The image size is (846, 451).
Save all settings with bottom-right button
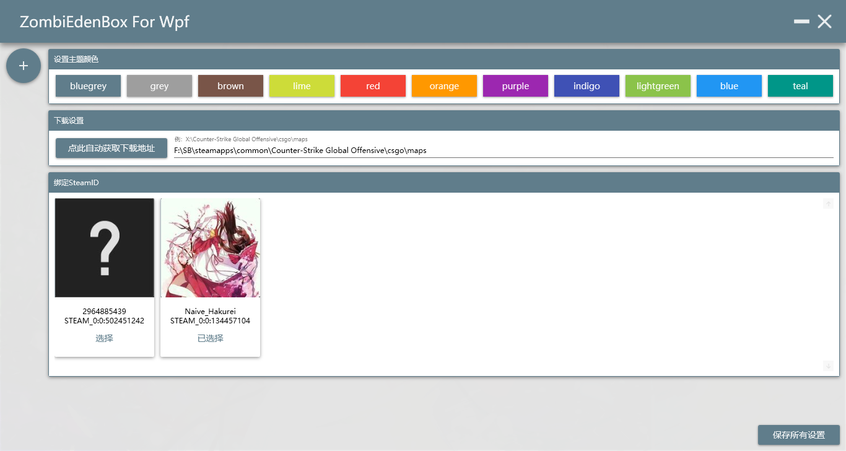798,435
